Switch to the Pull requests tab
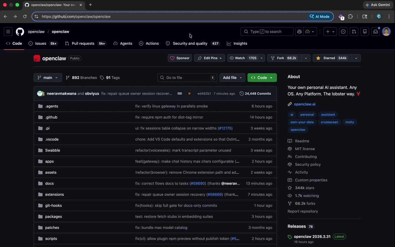Image resolution: width=395 pixels, height=247 pixels. (x=83, y=43)
